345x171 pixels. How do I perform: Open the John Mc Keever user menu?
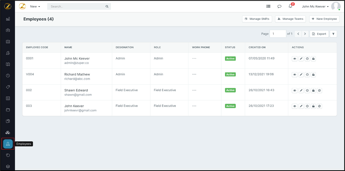[315, 6]
